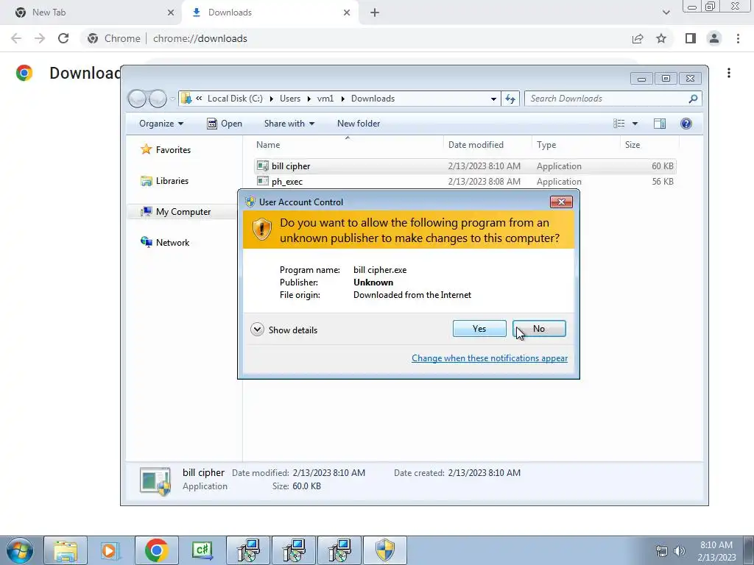Toggle the Chrome side panel icon
The image size is (754, 565).
(x=691, y=38)
